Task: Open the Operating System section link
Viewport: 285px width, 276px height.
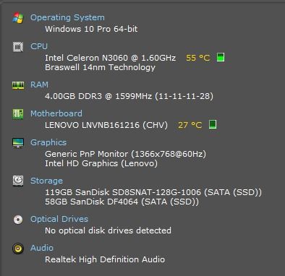Action: pyautogui.click(x=67, y=17)
